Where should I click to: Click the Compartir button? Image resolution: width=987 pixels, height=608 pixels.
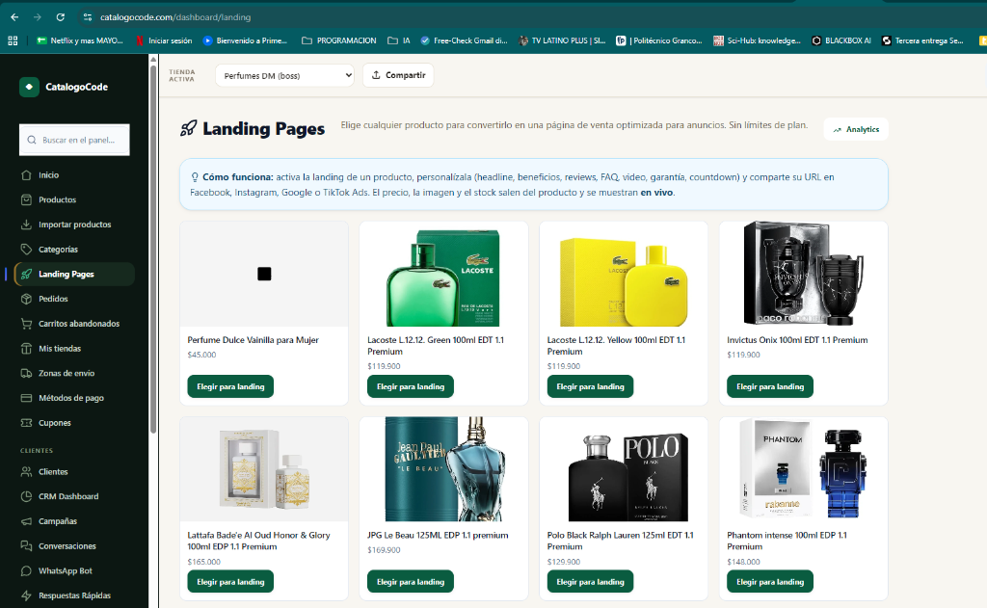pos(398,75)
